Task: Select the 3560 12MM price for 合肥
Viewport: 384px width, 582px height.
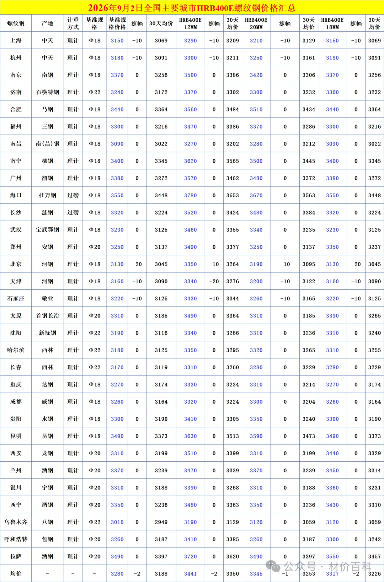Action: tap(191, 109)
